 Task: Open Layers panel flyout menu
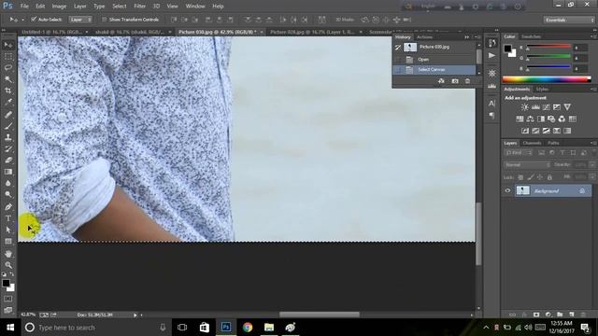pos(593,143)
